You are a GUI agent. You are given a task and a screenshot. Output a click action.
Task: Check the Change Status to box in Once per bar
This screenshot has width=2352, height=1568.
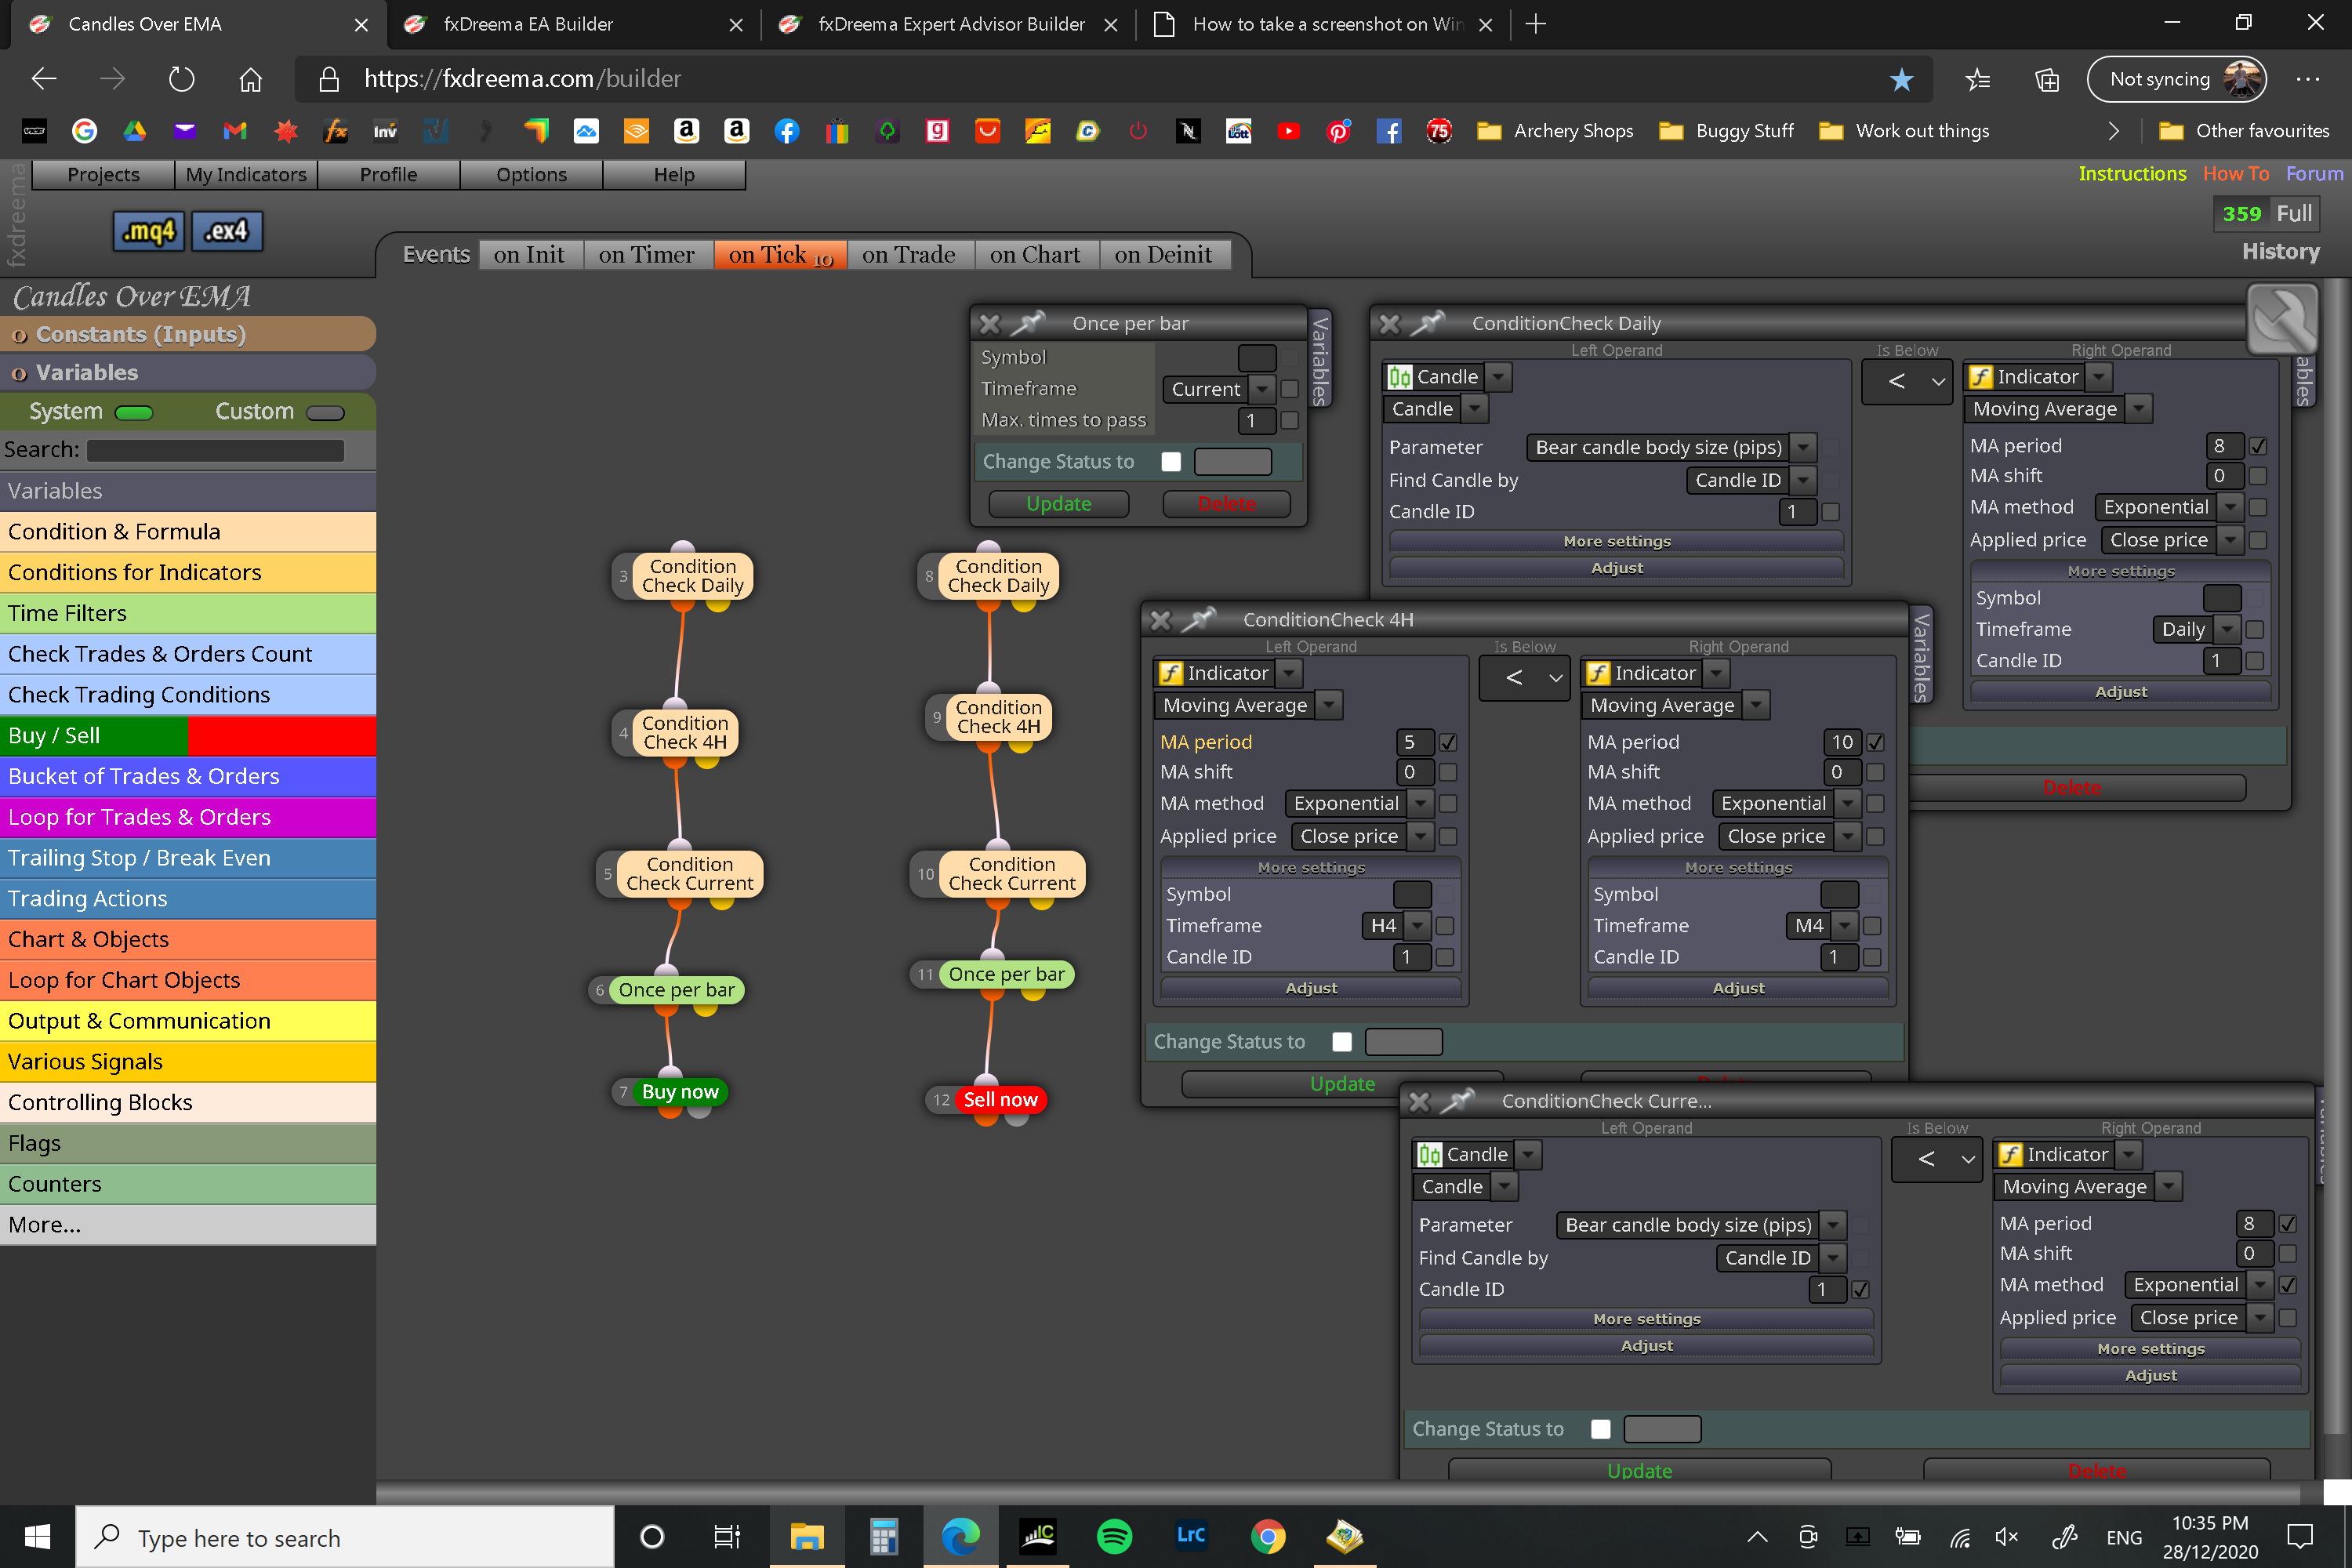[1171, 462]
